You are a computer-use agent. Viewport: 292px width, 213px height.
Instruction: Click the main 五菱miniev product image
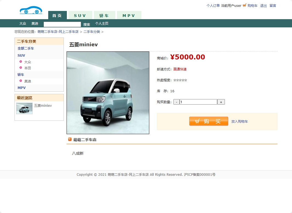coord(108,93)
